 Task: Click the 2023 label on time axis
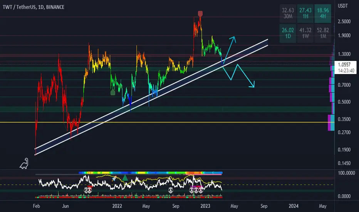[x=205, y=206]
